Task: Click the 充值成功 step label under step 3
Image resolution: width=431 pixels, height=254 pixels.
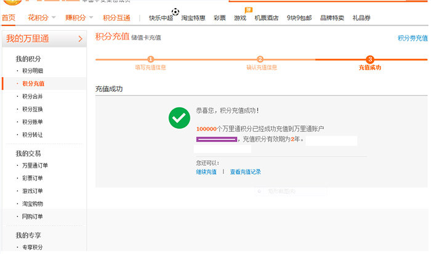Action: click(x=370, y=67)
